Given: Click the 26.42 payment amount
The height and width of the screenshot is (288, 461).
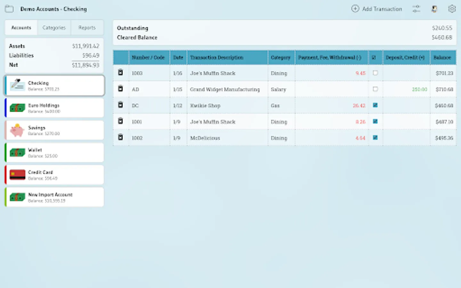Looking at the screenshot, I should 359,106.
